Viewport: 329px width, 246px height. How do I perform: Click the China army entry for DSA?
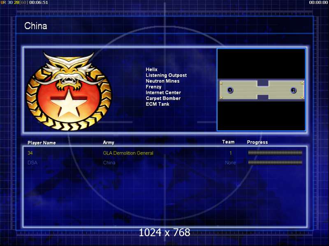coord(109,162)
